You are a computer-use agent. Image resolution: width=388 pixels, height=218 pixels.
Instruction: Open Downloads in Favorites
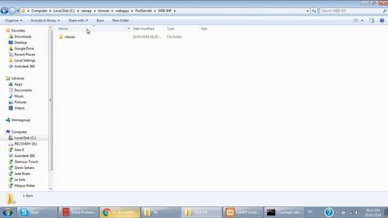pos(23,36)
